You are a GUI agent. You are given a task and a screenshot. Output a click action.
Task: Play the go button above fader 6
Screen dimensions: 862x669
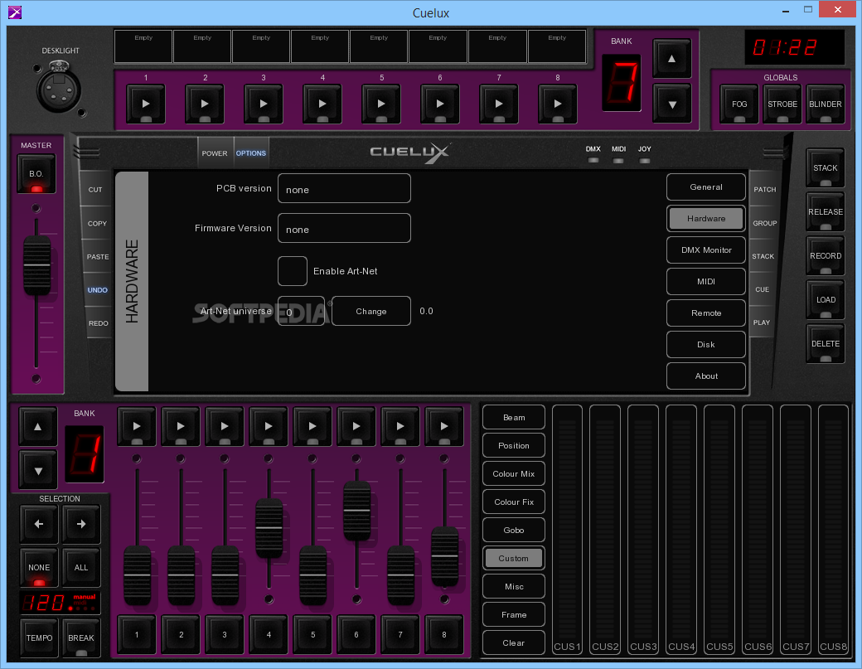356,426
